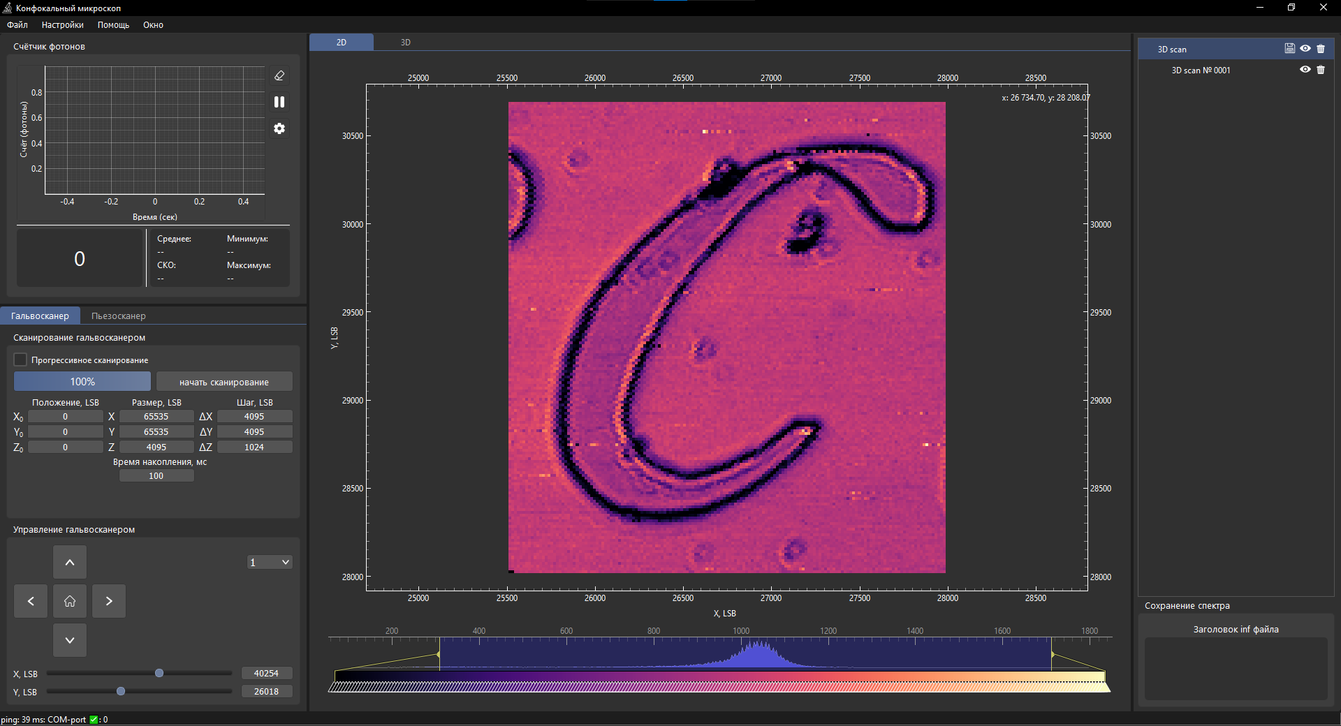Screen dimensions: 1341x726
Task: Edit Y, LSB value field showing 26018
Action: [267, 692]
